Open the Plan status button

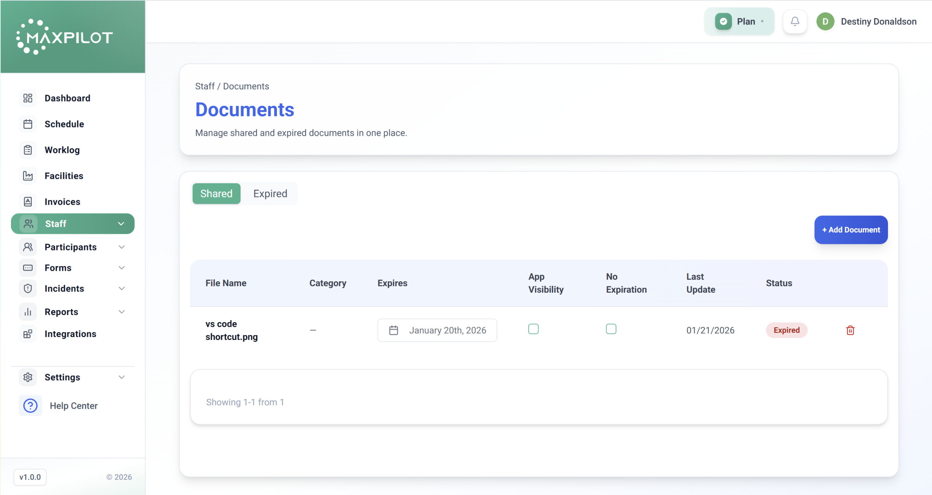(739, 21)
